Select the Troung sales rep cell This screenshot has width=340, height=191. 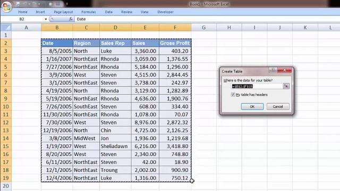coord(115,170)
